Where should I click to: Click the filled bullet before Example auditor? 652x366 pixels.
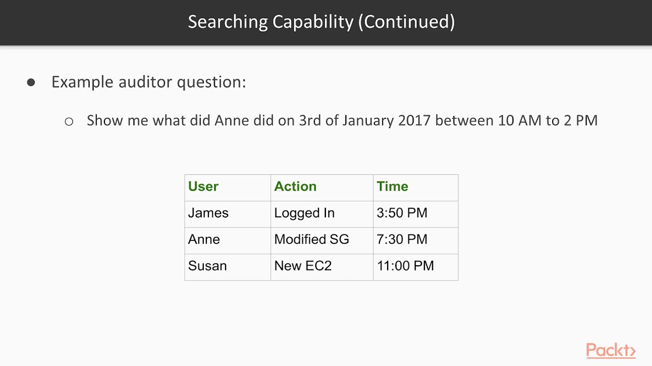coord(31,82)
